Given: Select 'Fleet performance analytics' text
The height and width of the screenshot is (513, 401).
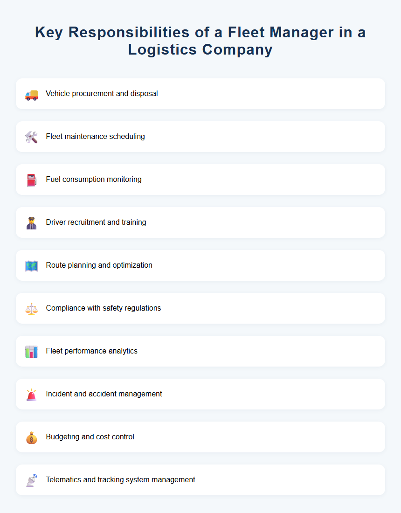Looking at the screenshot, I should tap(91, 351).
